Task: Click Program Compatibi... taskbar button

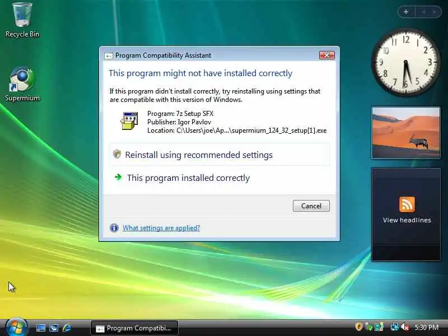Action: tap(134, 328)
